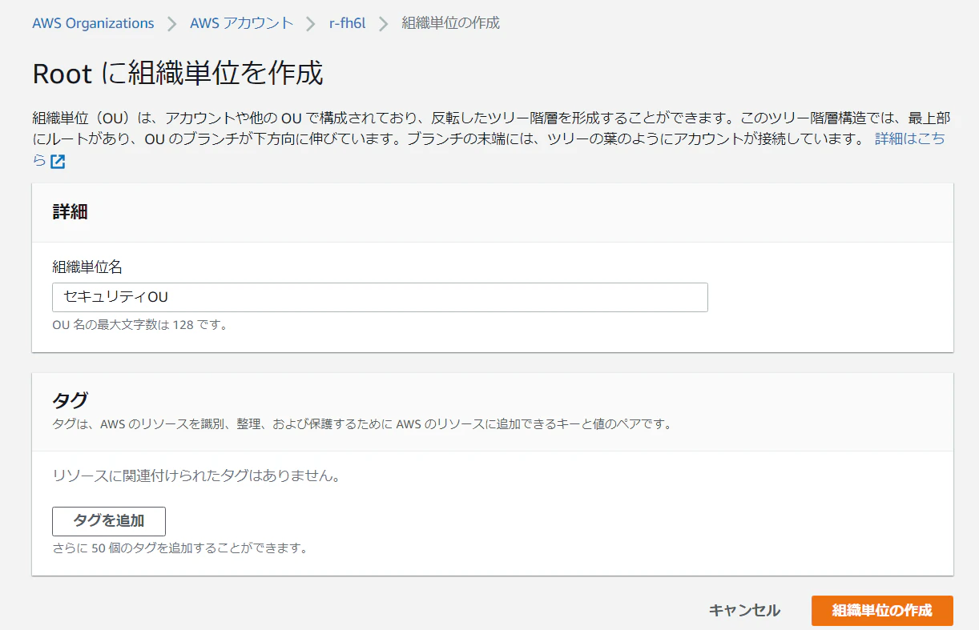Go to AWS アカウント breadcrumb
979x630 pixels.
click(242, 23)
